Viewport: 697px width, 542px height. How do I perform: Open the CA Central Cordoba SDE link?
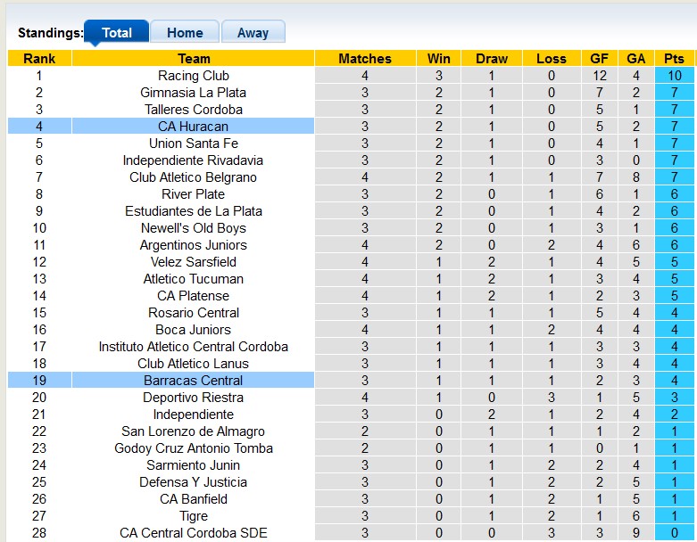click(193, 533)
